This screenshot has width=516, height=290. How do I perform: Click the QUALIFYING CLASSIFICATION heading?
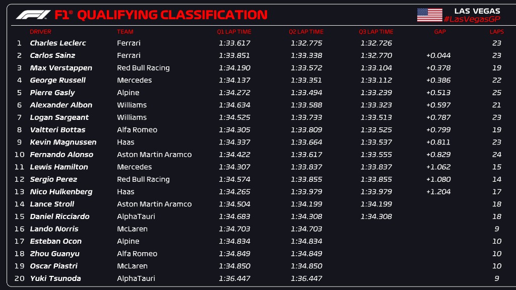(171, 15)
